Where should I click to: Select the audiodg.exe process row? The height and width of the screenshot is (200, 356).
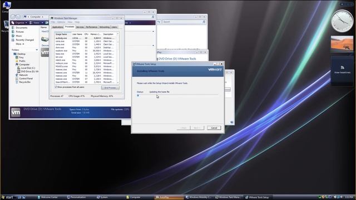pos(85,38)
